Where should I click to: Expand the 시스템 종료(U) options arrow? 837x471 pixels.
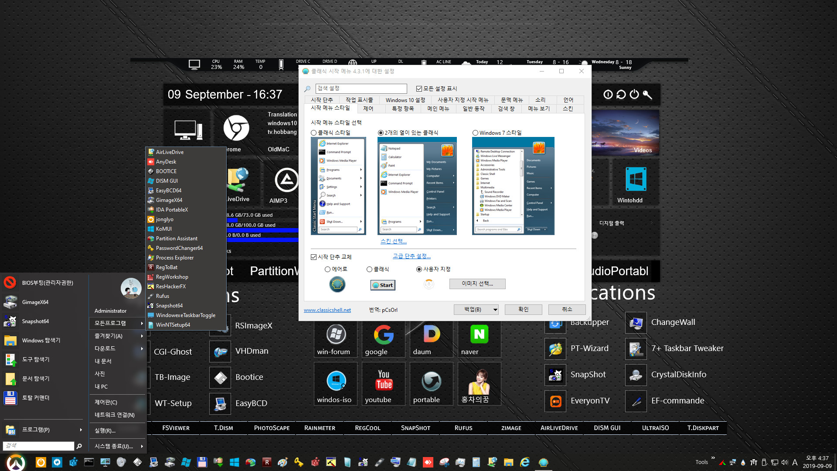click(142, 446)
